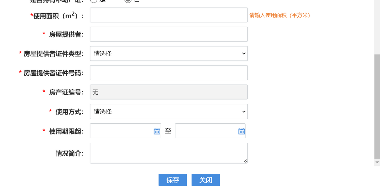
Task: Click the 使用期限起 field label
Action: (x=66, y=131)
